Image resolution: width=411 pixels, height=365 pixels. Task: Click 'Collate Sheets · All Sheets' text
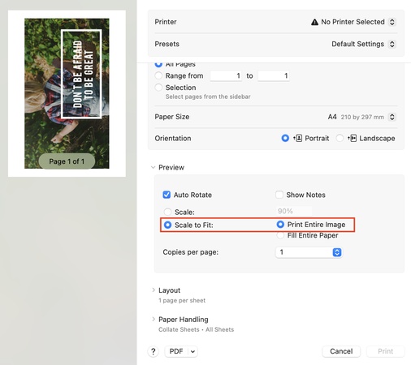tap(196, 329)
